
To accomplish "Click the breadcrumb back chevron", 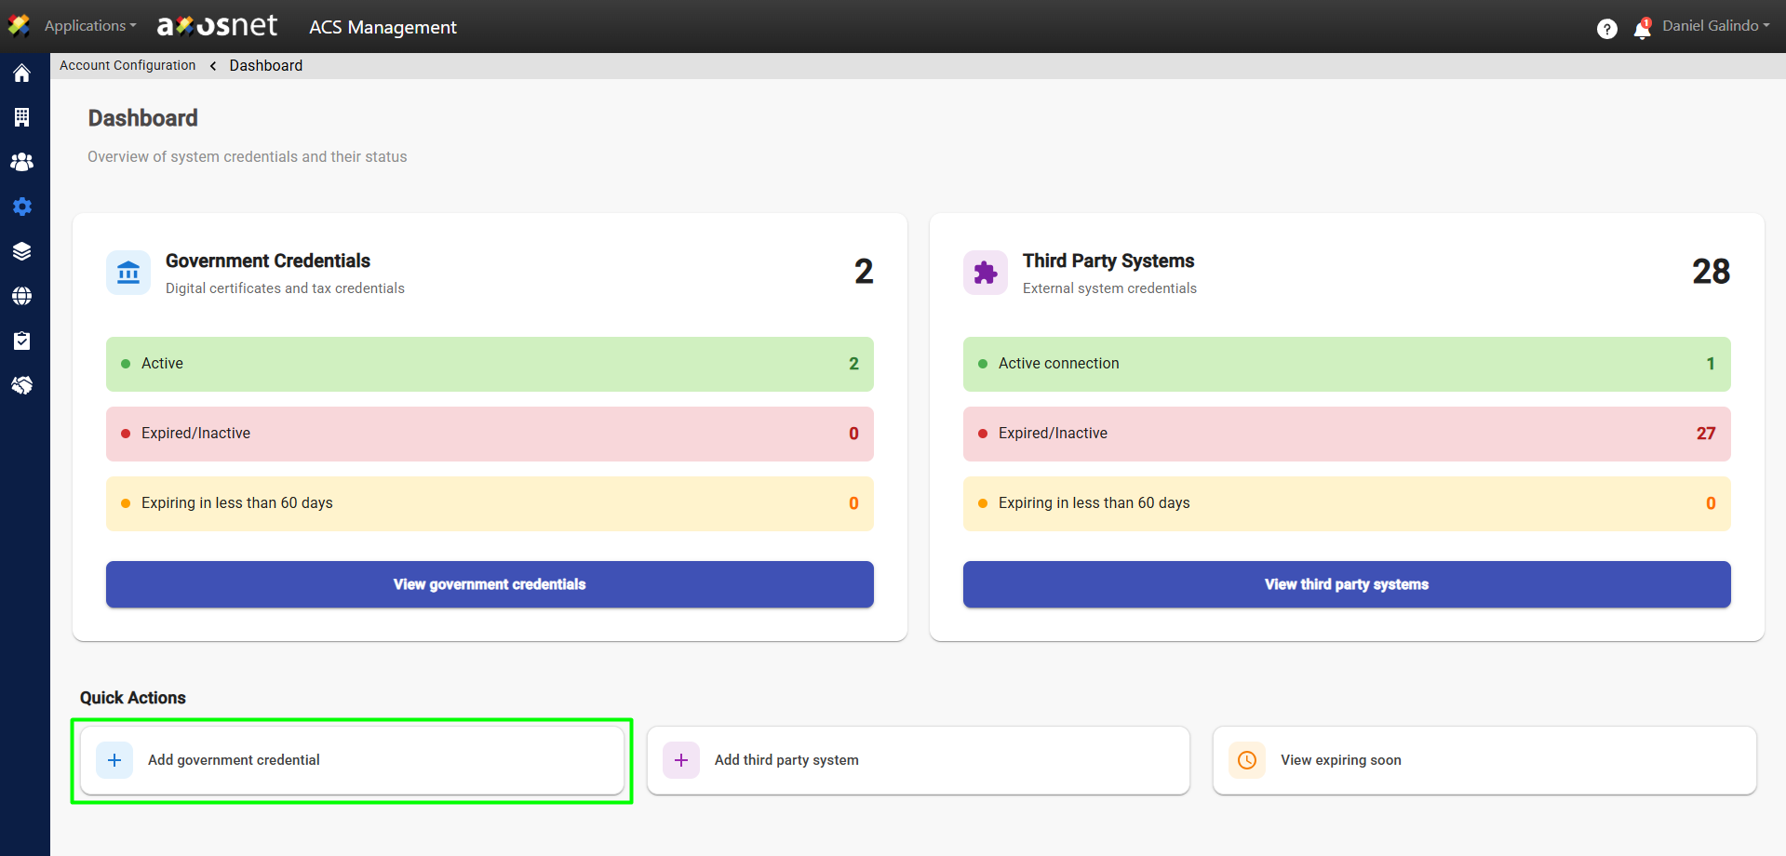I will click(213, 66).
